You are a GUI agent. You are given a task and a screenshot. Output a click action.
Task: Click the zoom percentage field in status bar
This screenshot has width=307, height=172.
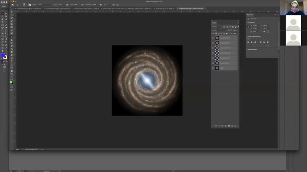tap(18, 150)
